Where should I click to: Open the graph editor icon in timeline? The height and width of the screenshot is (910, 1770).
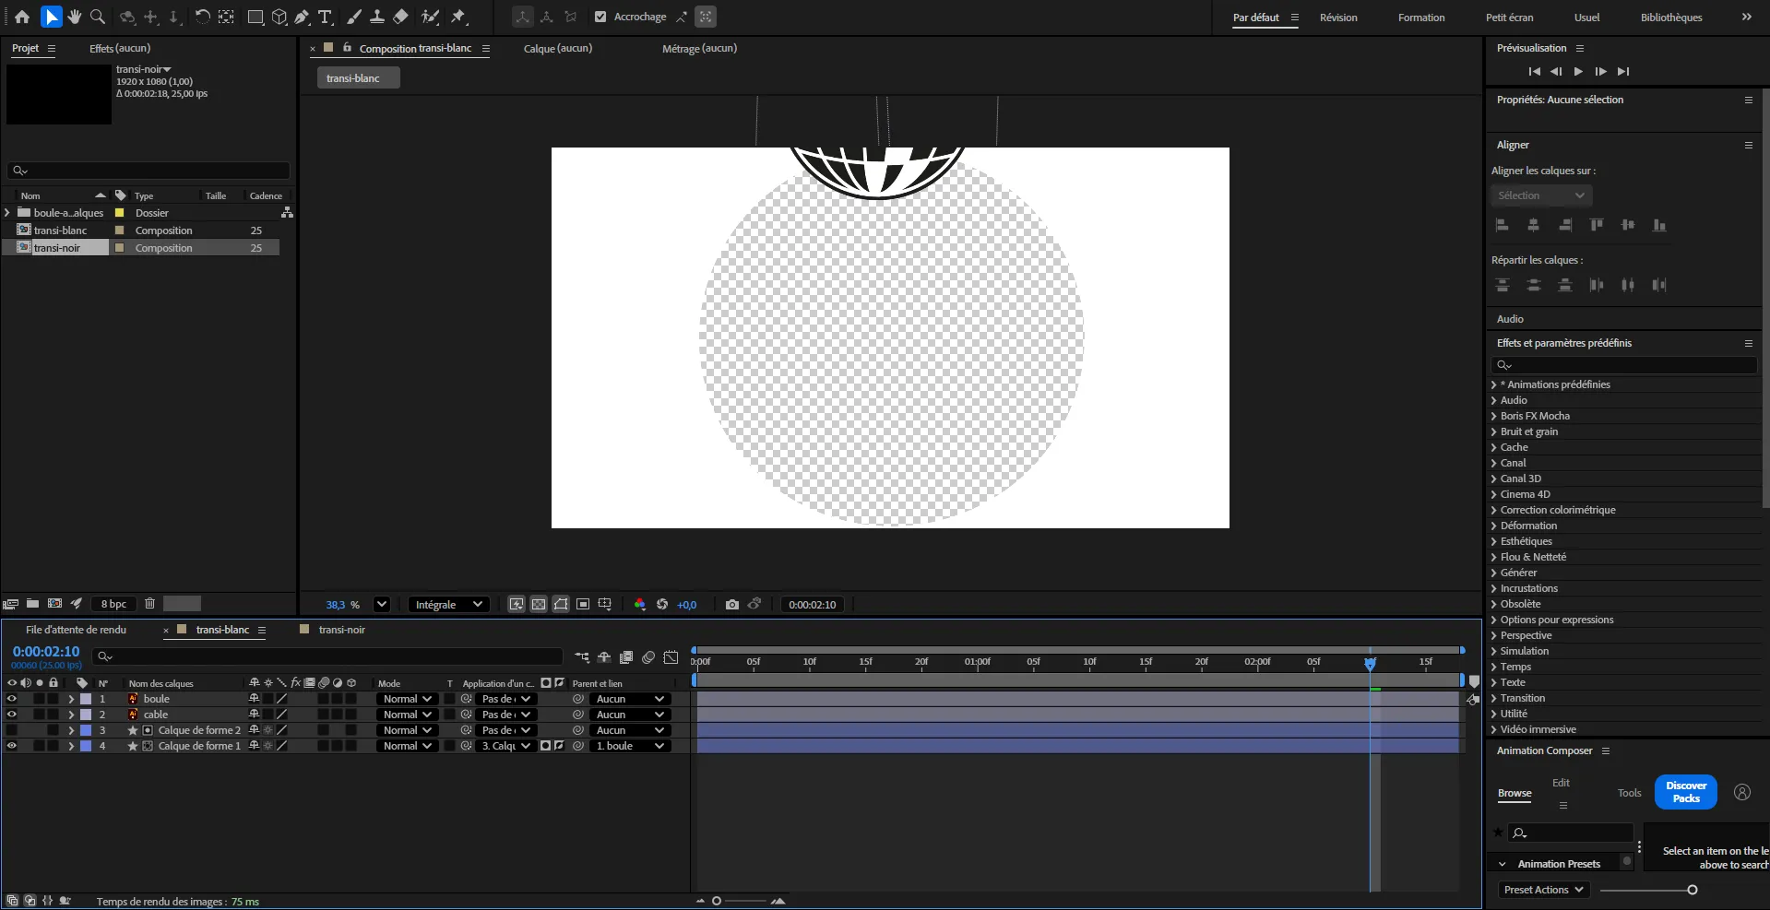[x=671, y=657]
